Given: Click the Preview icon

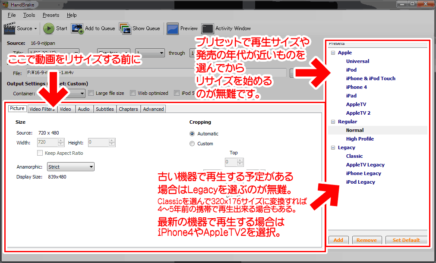Looking at the screenshot, I should pyautogui.click(x=172, y=28).
